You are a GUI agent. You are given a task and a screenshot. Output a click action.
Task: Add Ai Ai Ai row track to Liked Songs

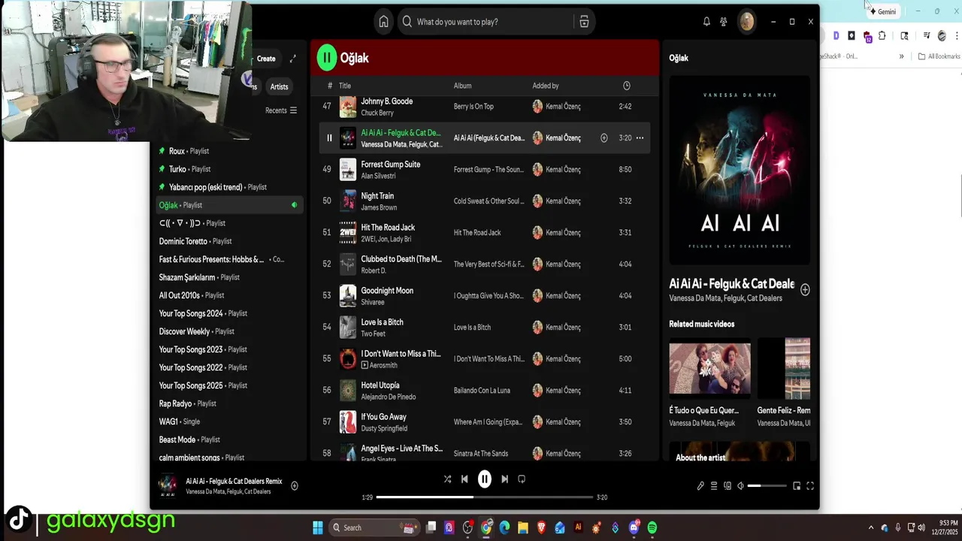pyautogui.click(x=604, y=138)
